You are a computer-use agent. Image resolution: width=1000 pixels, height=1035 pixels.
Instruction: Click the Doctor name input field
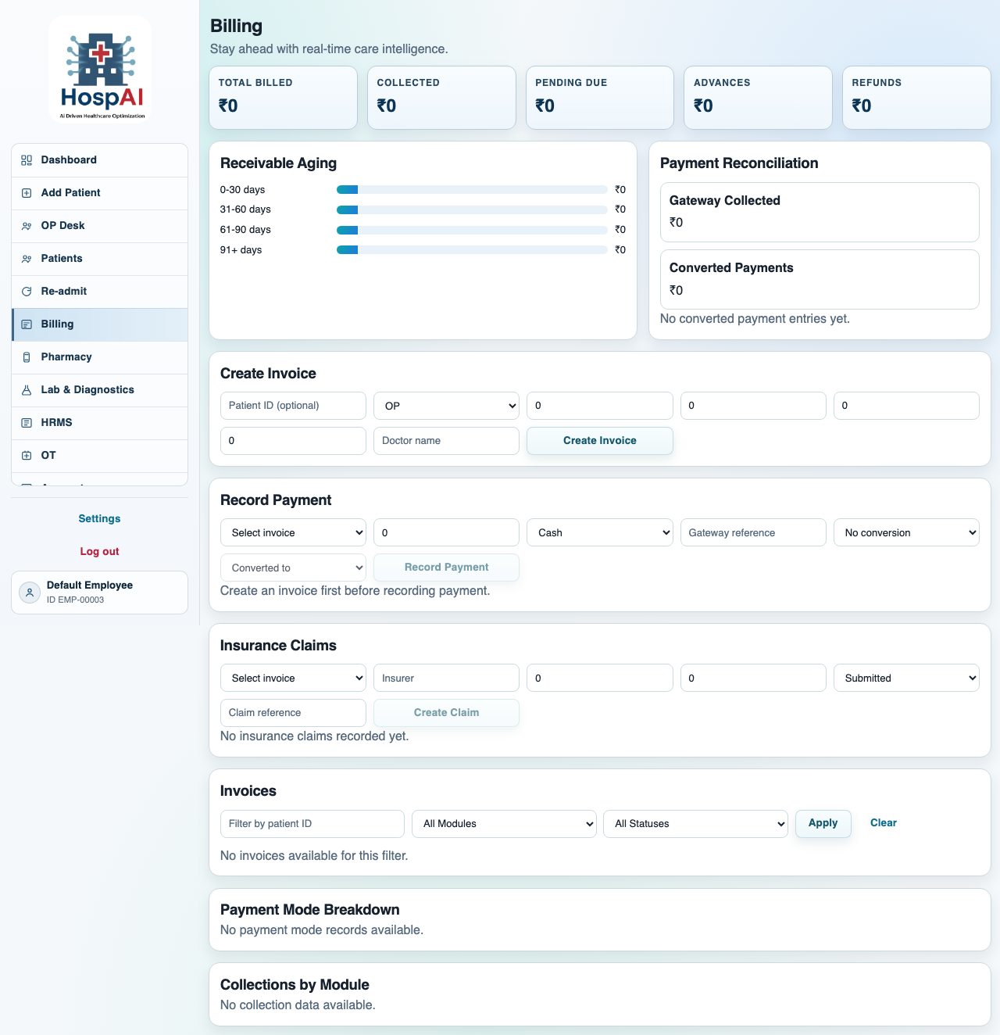446,441
